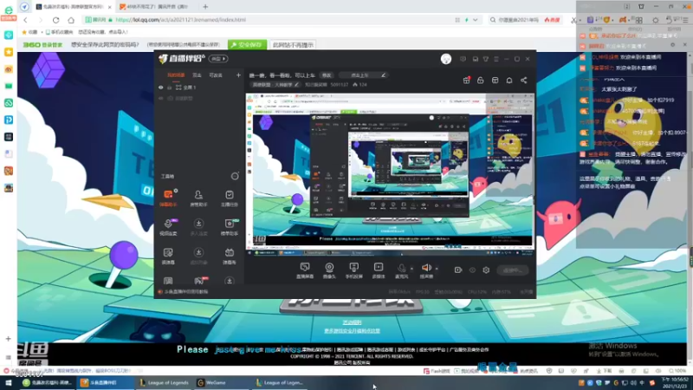Open a new browser tab with plus
693x390 pixels.
pos(205,7)
